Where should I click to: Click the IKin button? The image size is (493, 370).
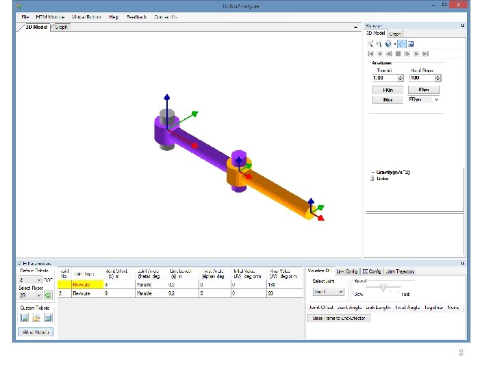388,100
